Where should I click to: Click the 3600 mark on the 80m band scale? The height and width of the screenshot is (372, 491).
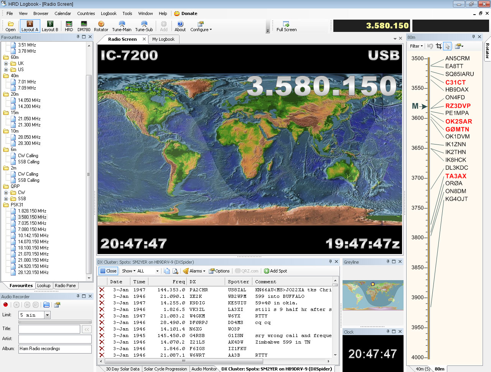click(417, 118)
